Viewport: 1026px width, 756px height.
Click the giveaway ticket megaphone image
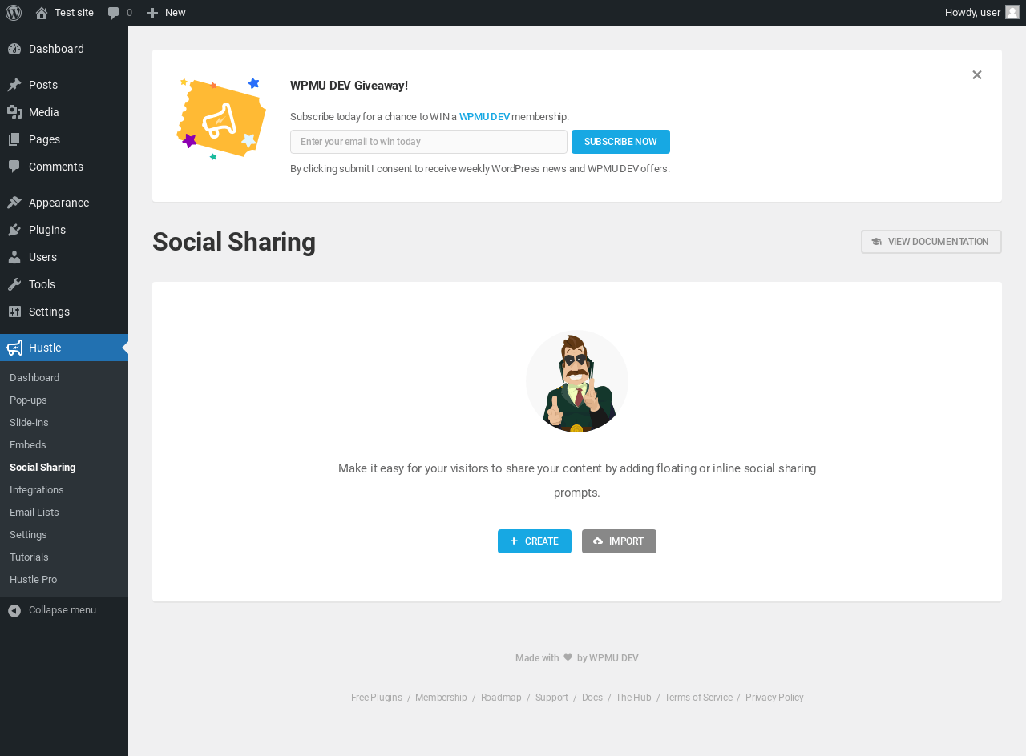(x=221, y=119)
